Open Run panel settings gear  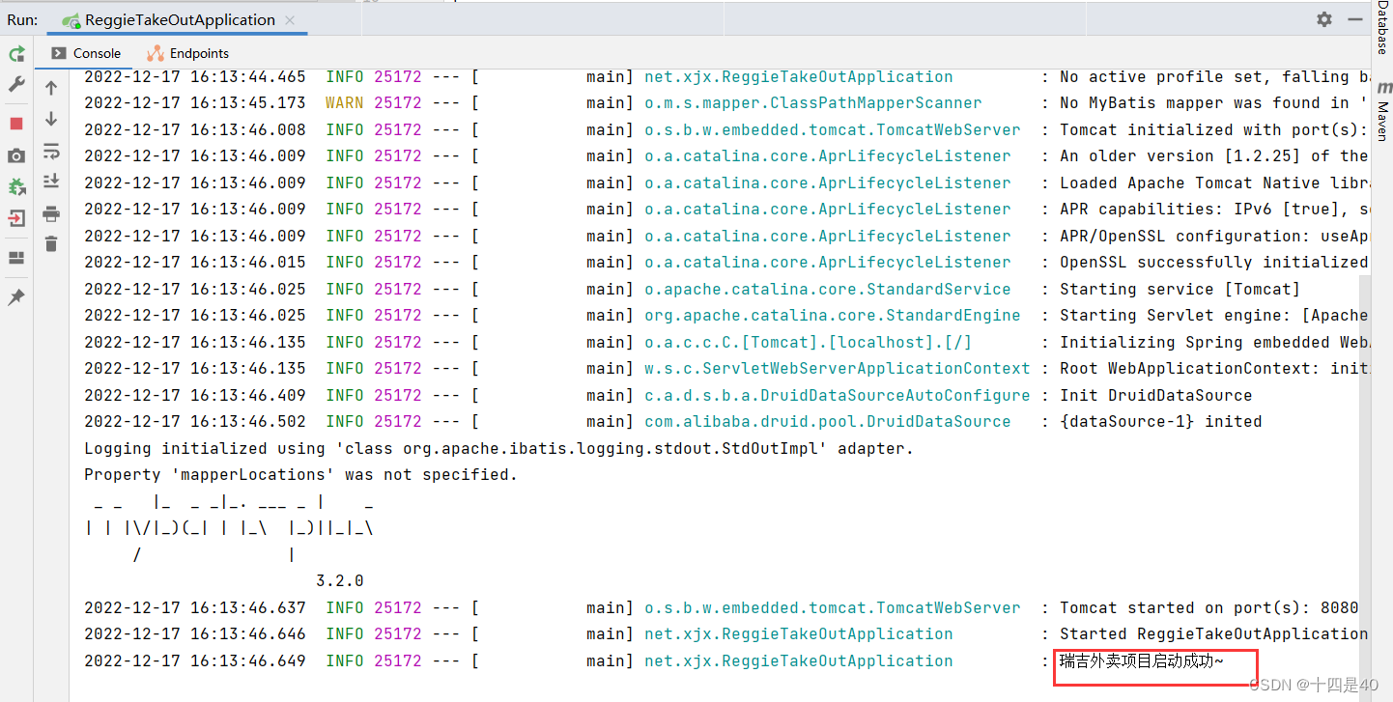pos(1324,19)
